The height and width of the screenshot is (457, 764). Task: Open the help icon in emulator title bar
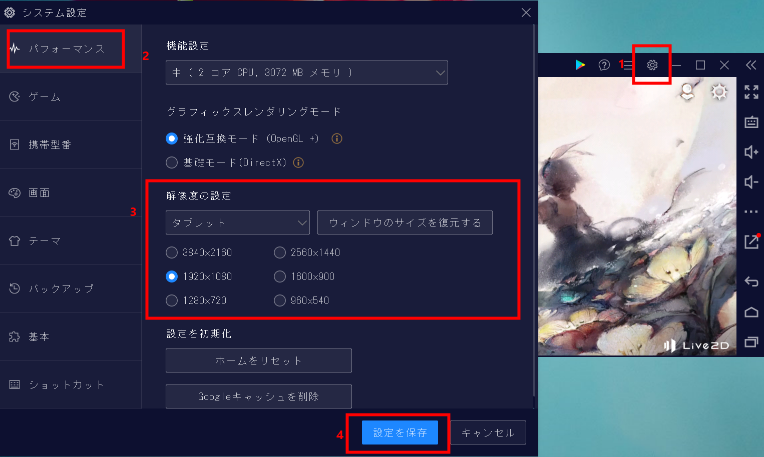coord(604,65)
